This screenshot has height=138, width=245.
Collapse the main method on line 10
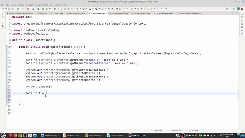[11, 47]
